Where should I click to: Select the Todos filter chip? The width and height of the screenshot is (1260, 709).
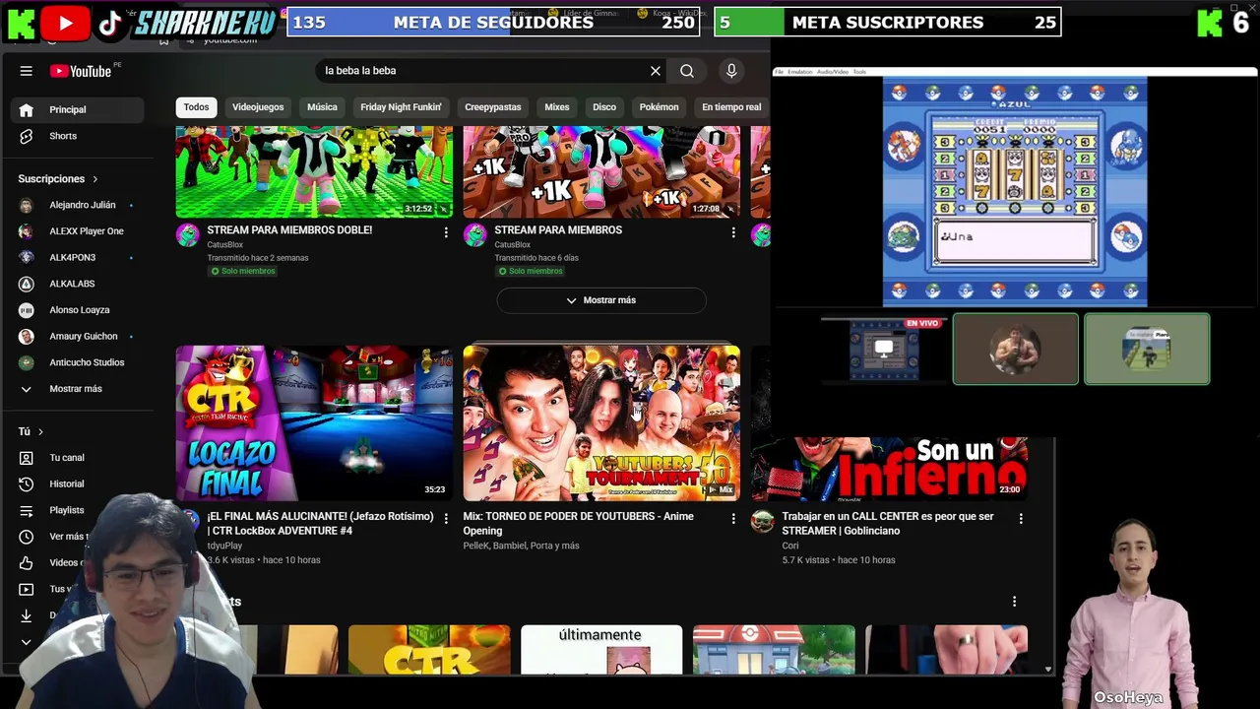click(196, 107)
